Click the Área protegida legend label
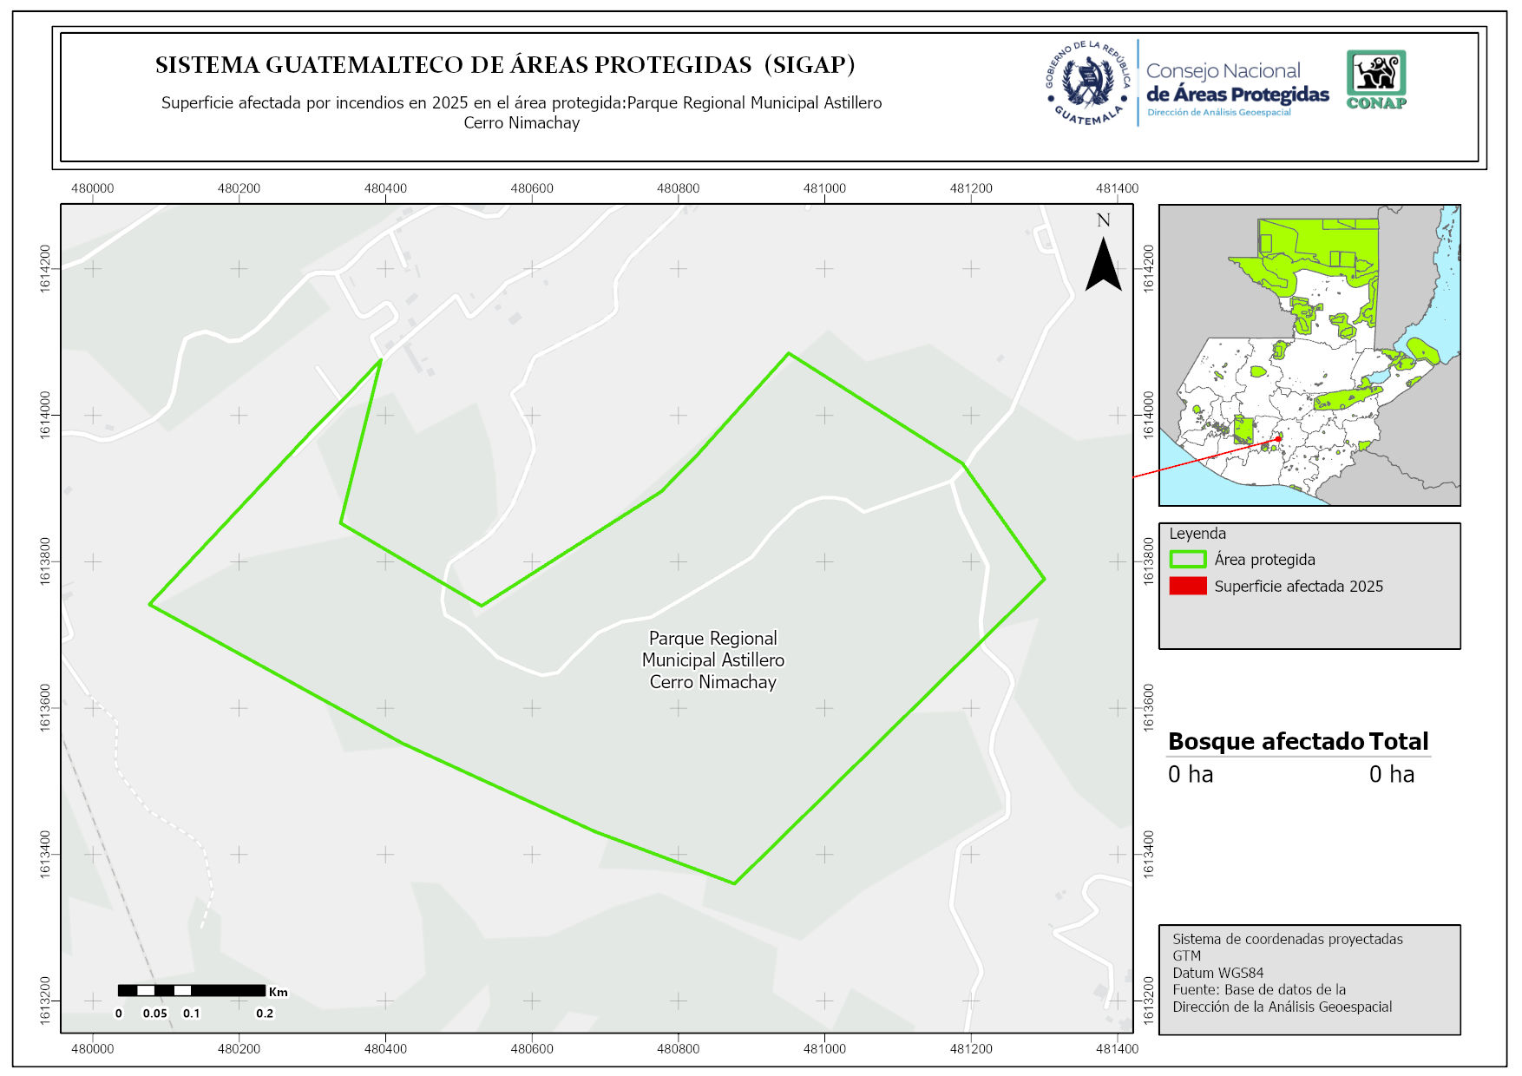The width and height of the screenshot is (1522, 1076). (1264, 560)
